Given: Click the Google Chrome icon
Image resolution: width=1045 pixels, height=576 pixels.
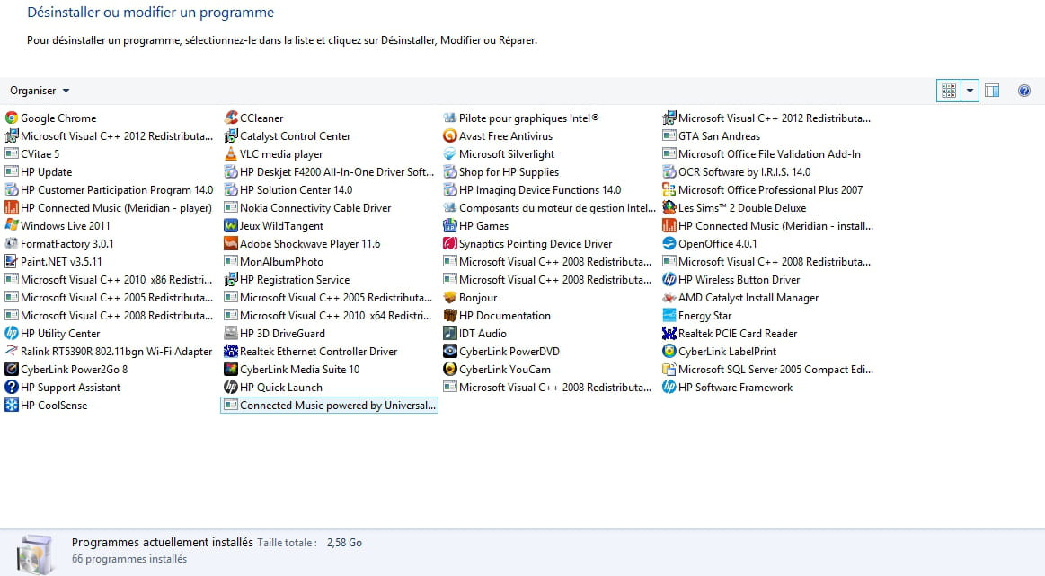Looking at the screenshot, I should [x=12, y=118].
